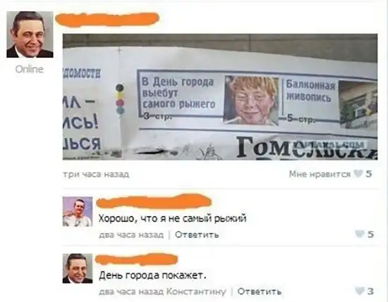
Task: Click the like count 5 on the post
Action: point(369,174)
